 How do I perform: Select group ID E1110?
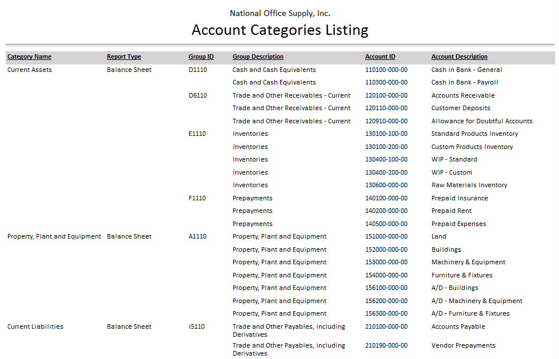(197, 134)
